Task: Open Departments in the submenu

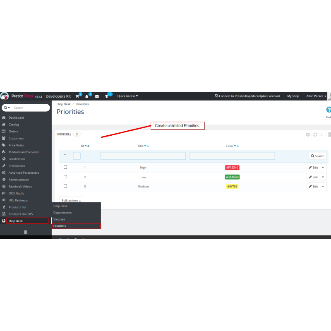Action: (x=62, y=213)
